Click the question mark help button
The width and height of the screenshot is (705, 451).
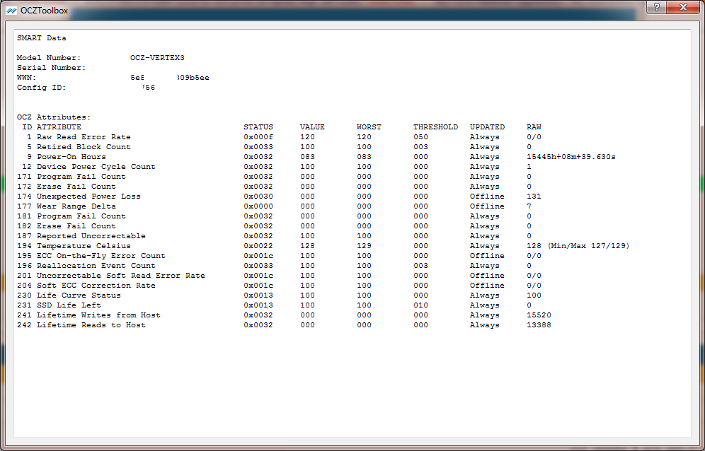[657, 7]
